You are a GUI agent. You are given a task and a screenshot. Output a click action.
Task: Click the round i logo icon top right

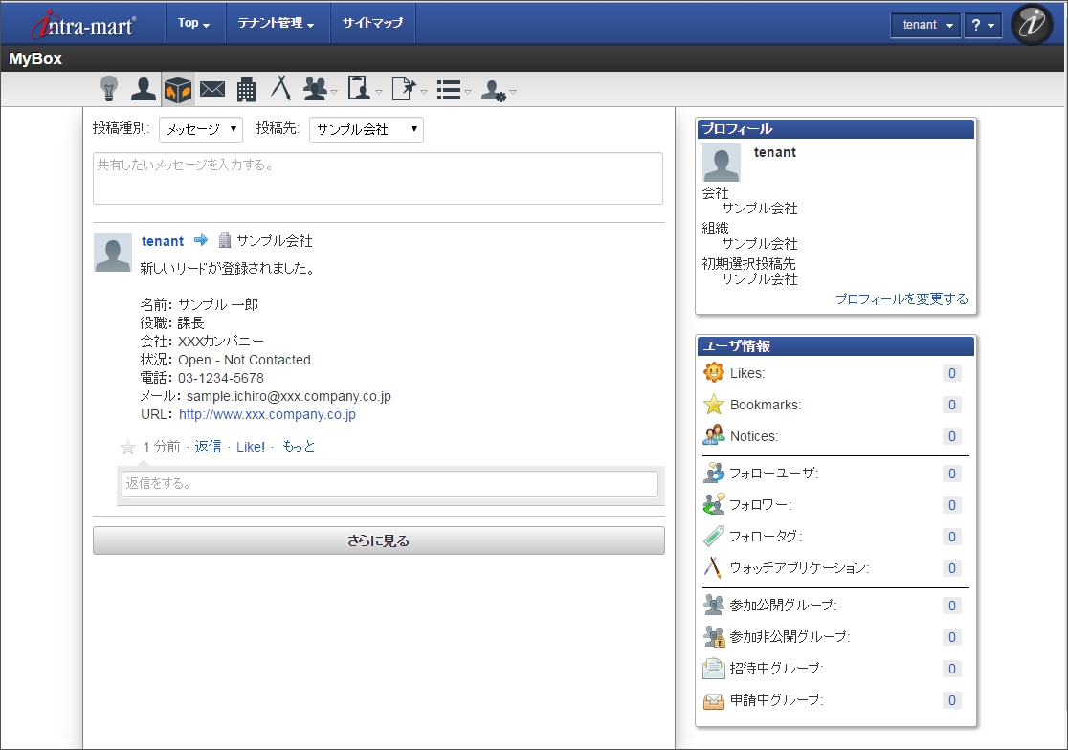click(1032, 24)
